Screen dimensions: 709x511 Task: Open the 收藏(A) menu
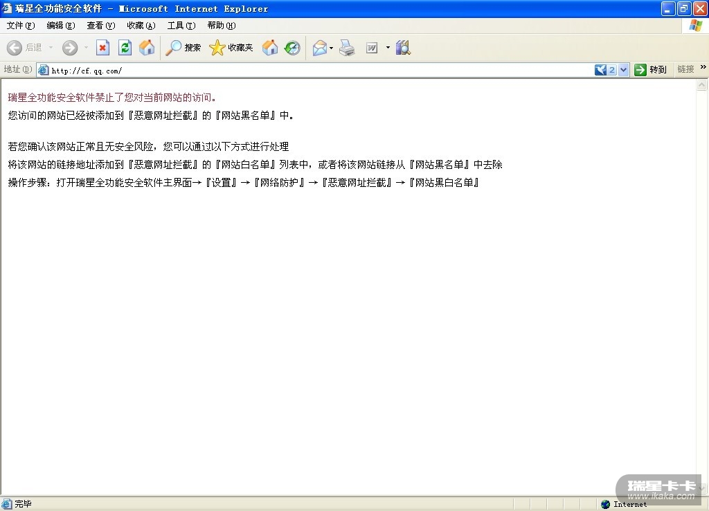[141, 26]
